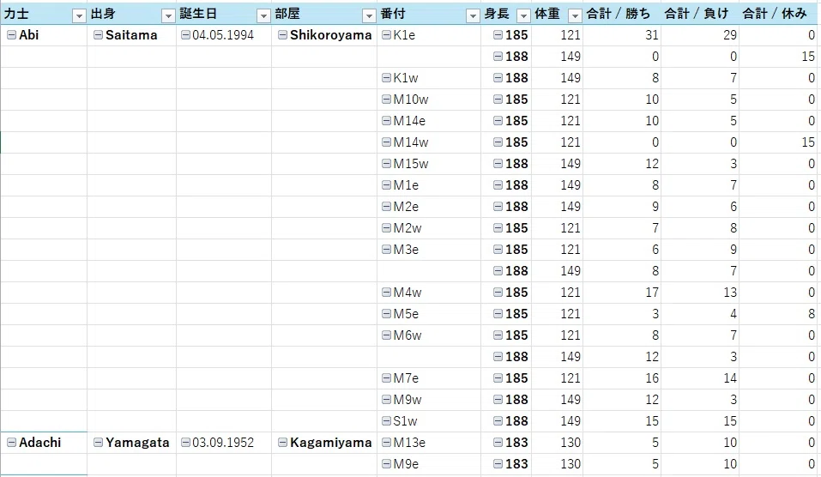Select the Yamagata birthplace cell
This screenshot has width=821, height=477.
(x=132, y=443)
